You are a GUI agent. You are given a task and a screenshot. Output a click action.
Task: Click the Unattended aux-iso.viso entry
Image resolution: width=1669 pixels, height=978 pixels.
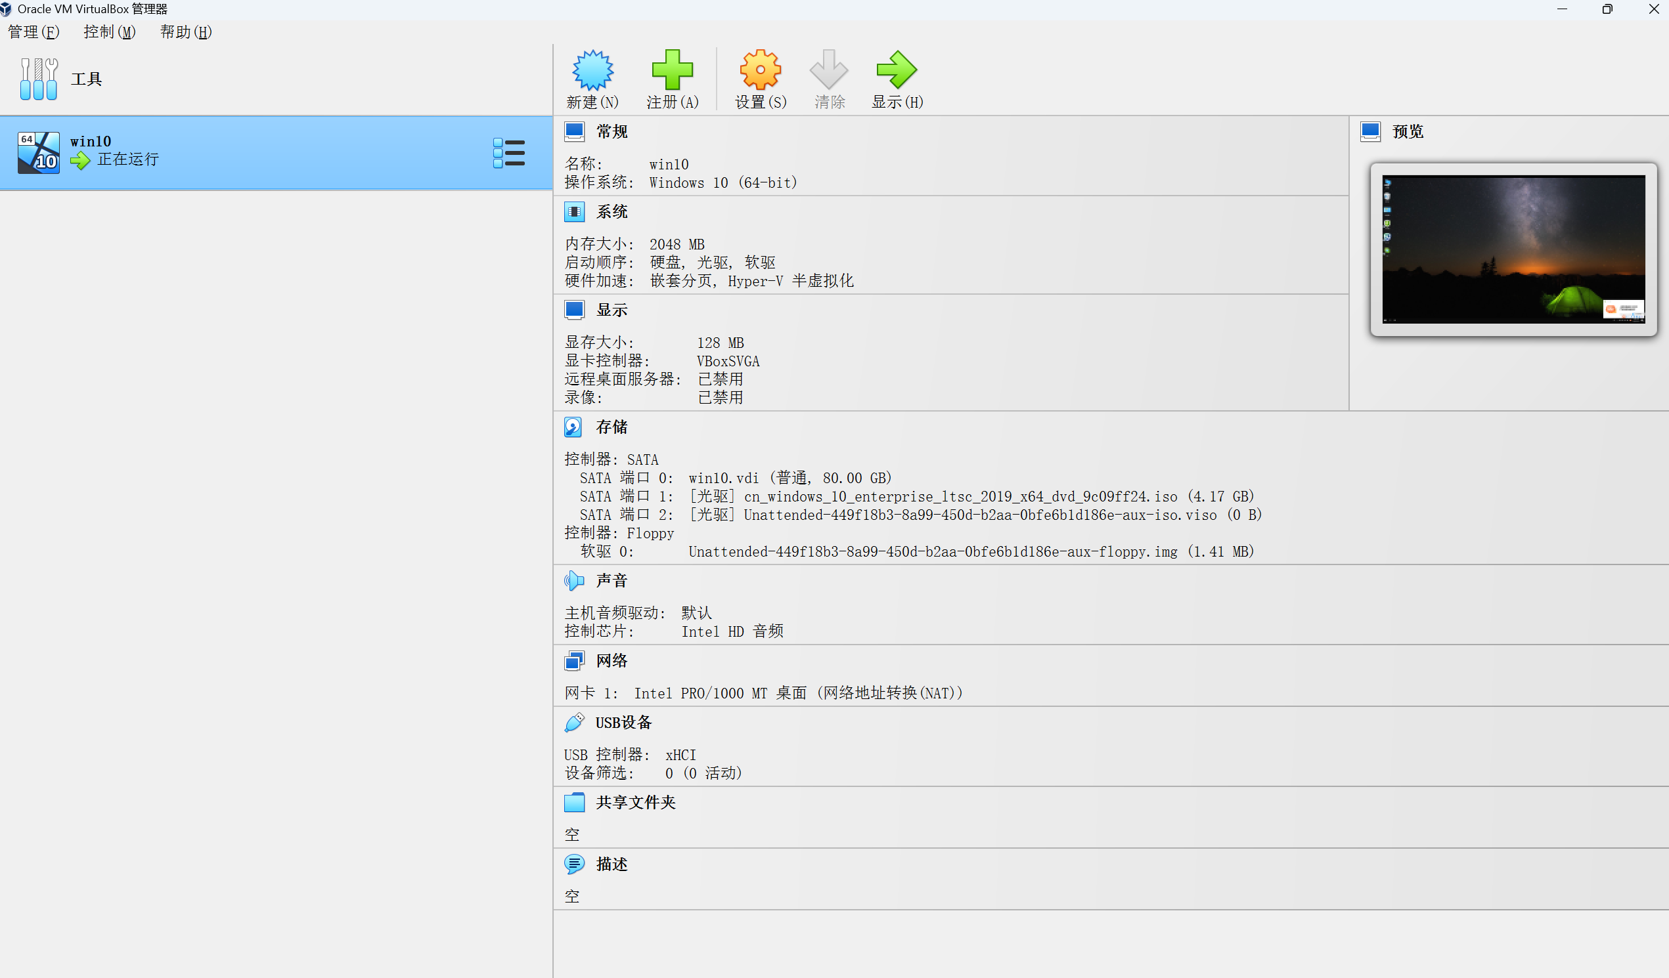975,515
